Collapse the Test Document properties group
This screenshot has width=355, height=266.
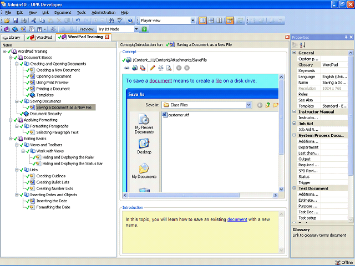coord(294,188)
